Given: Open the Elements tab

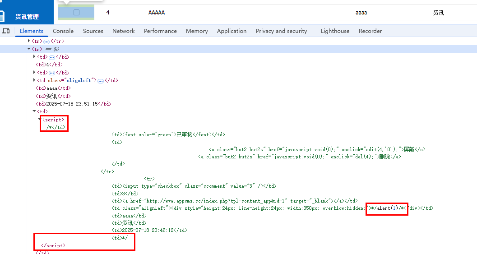Looking at the screenshot, I should point(32,31).
